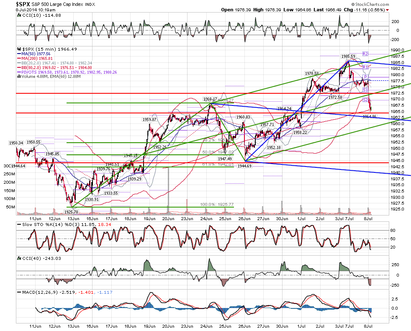The height and width of the screenshot is (331, 411).
Task: Click the '50.0%: 1947.02' Fibonacci label
Action: point(218,152)
